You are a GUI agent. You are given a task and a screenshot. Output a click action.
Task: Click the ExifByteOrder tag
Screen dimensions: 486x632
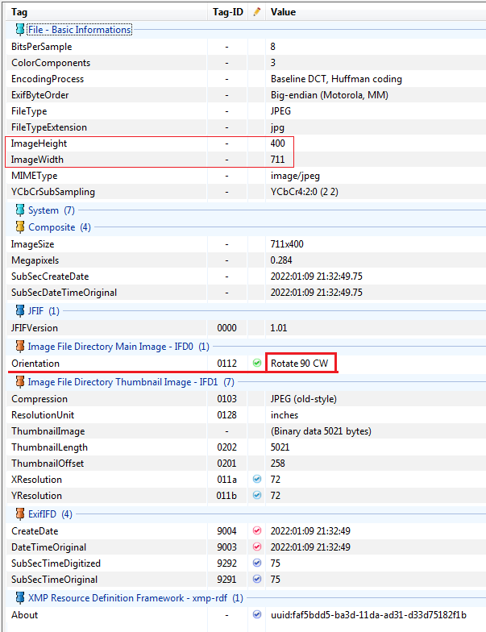click(x=40, y=95)
